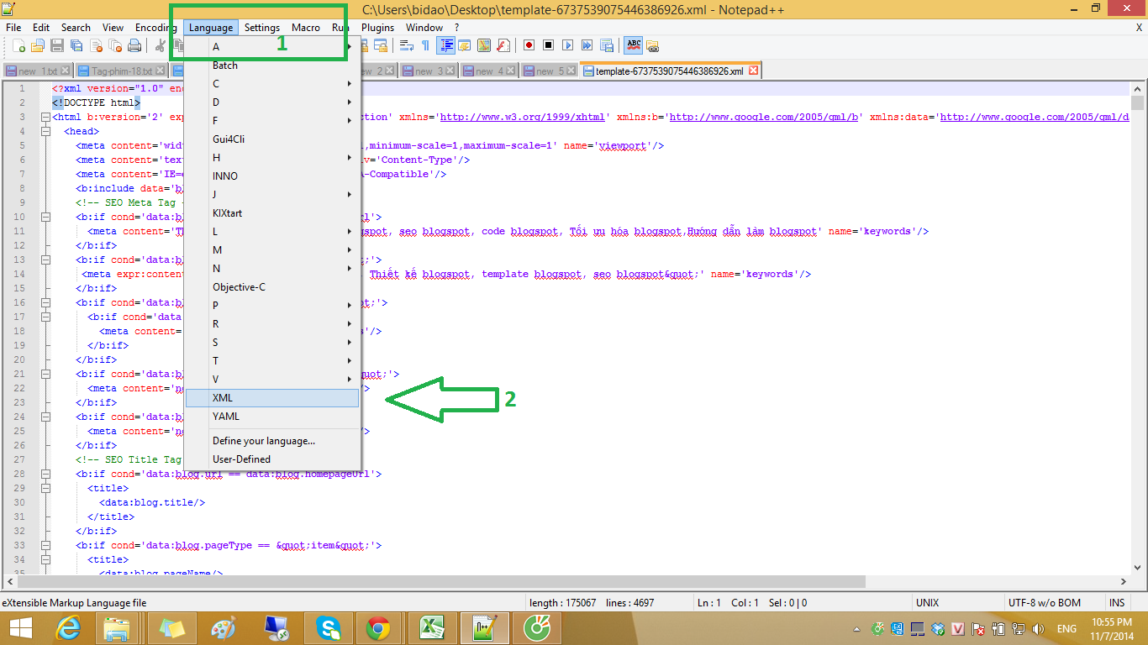Select Define your language... menu entry

pyautogui.click(x=272, y=440)
